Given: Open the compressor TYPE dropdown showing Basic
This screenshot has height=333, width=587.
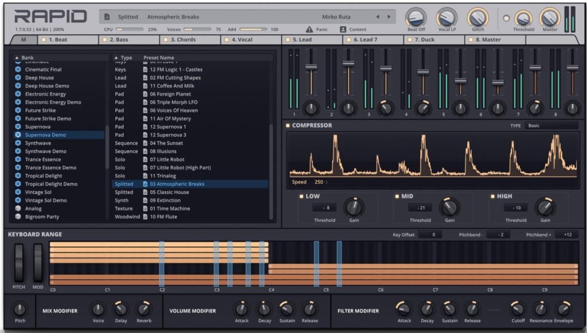Looking at the screenshot, I should point(551,125).
